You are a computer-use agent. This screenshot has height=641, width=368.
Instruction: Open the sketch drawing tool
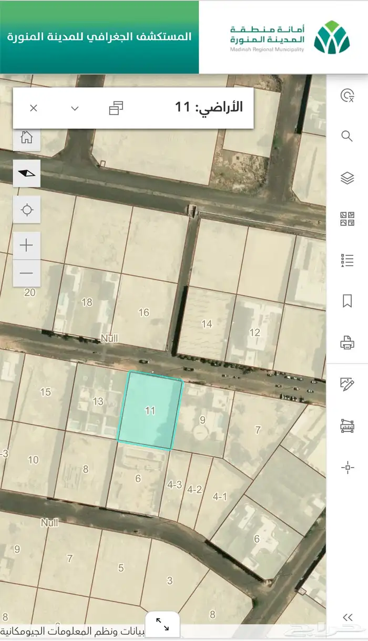pos(347,384)
